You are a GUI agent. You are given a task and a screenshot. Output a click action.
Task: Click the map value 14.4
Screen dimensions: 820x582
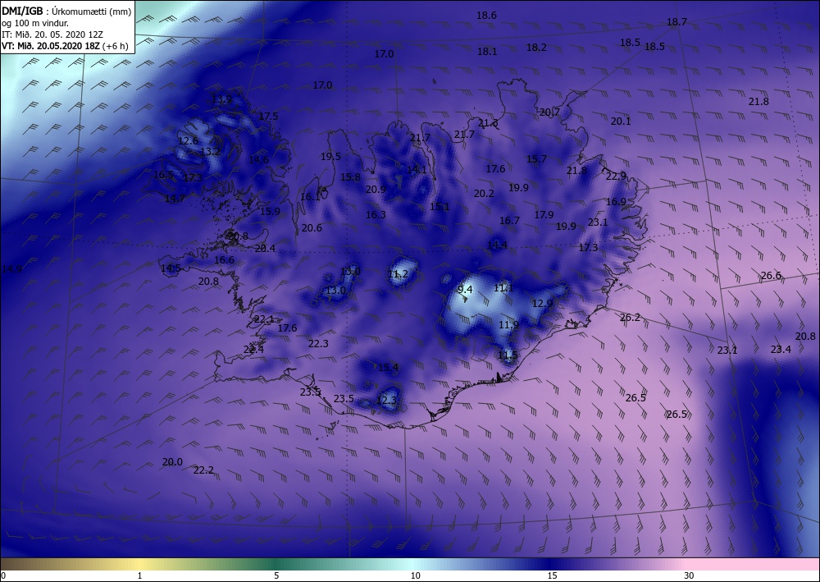click(x=498, y=245)
